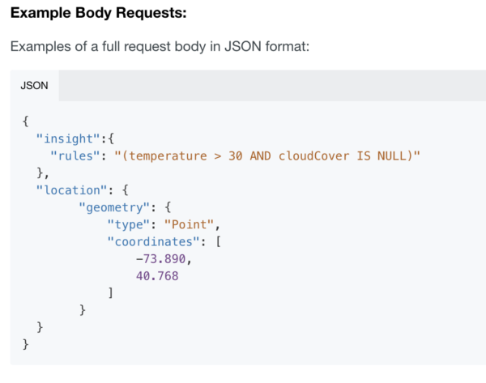Click the closing brace of geometry object
The height and width of the screenshot is (383, 486).
click(83, 310)
